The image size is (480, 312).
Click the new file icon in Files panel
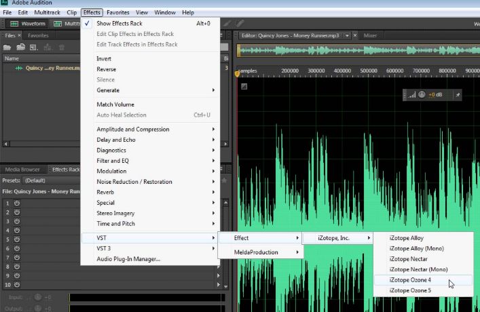(x=33, y=47)
